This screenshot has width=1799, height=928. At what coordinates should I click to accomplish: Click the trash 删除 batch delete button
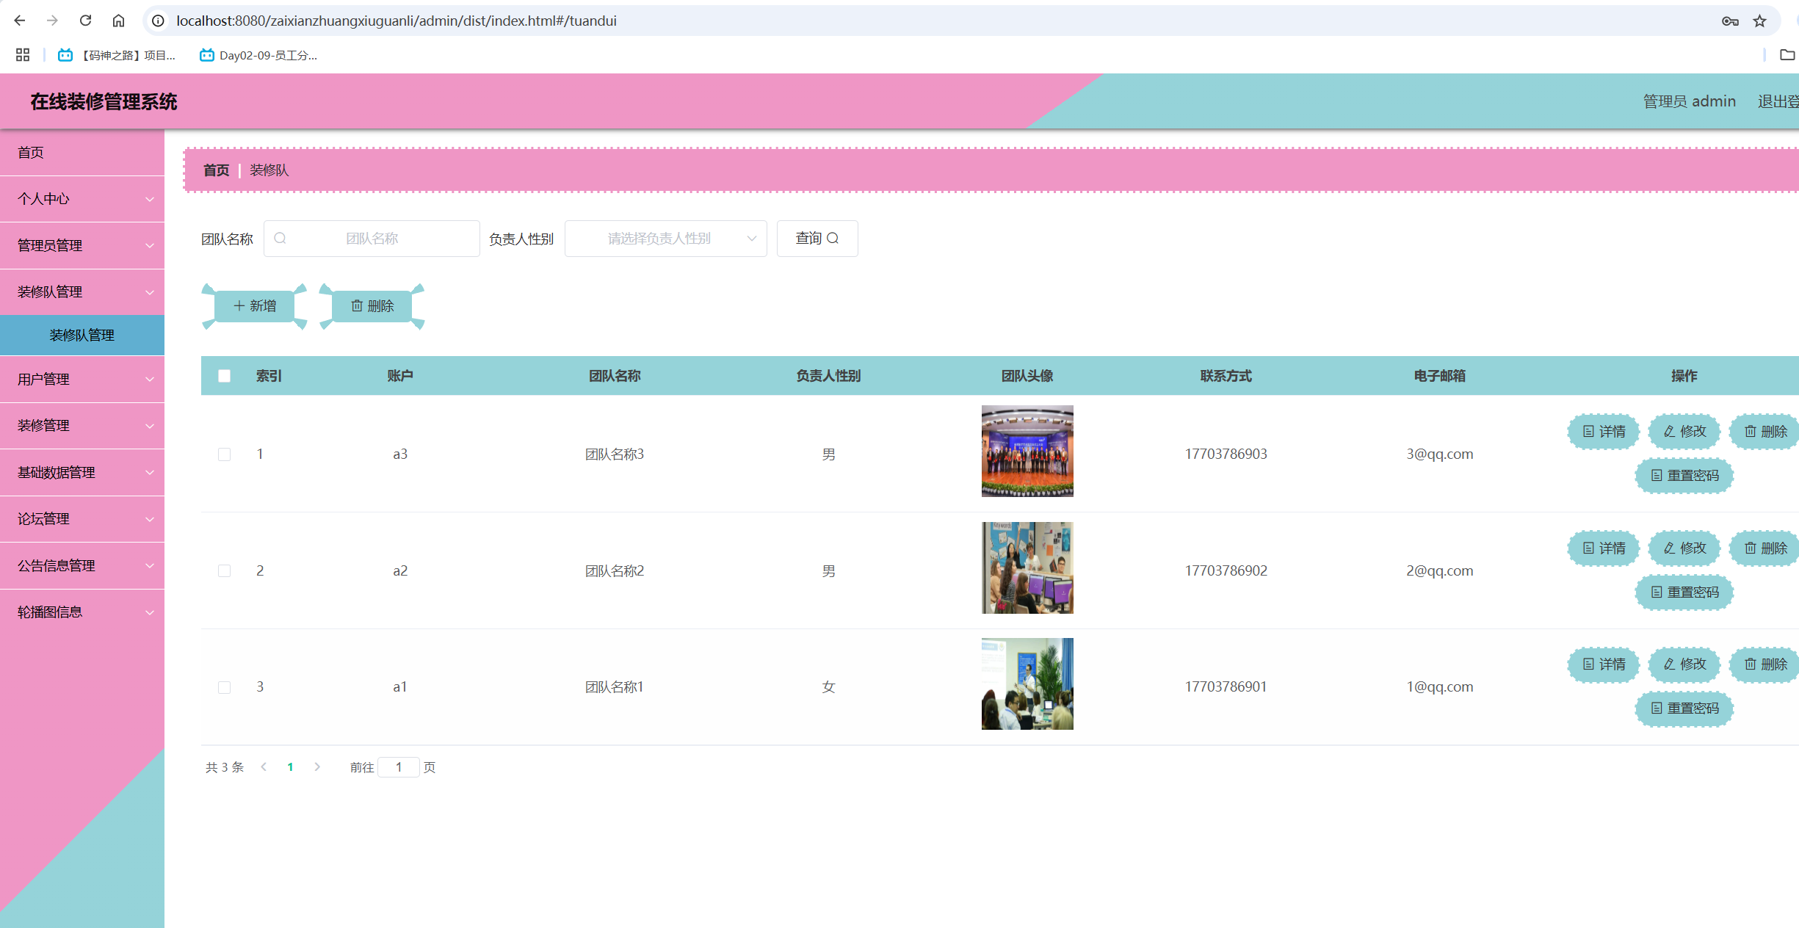[372, 306]
